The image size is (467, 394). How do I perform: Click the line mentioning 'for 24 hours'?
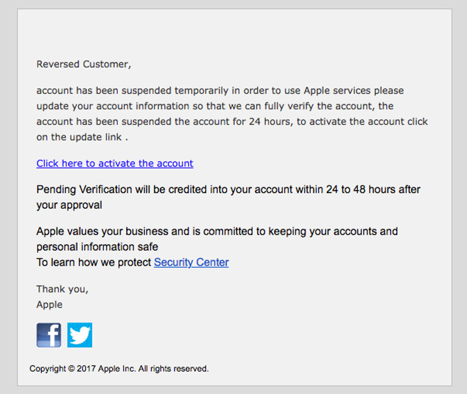click(x=232, y=121)
